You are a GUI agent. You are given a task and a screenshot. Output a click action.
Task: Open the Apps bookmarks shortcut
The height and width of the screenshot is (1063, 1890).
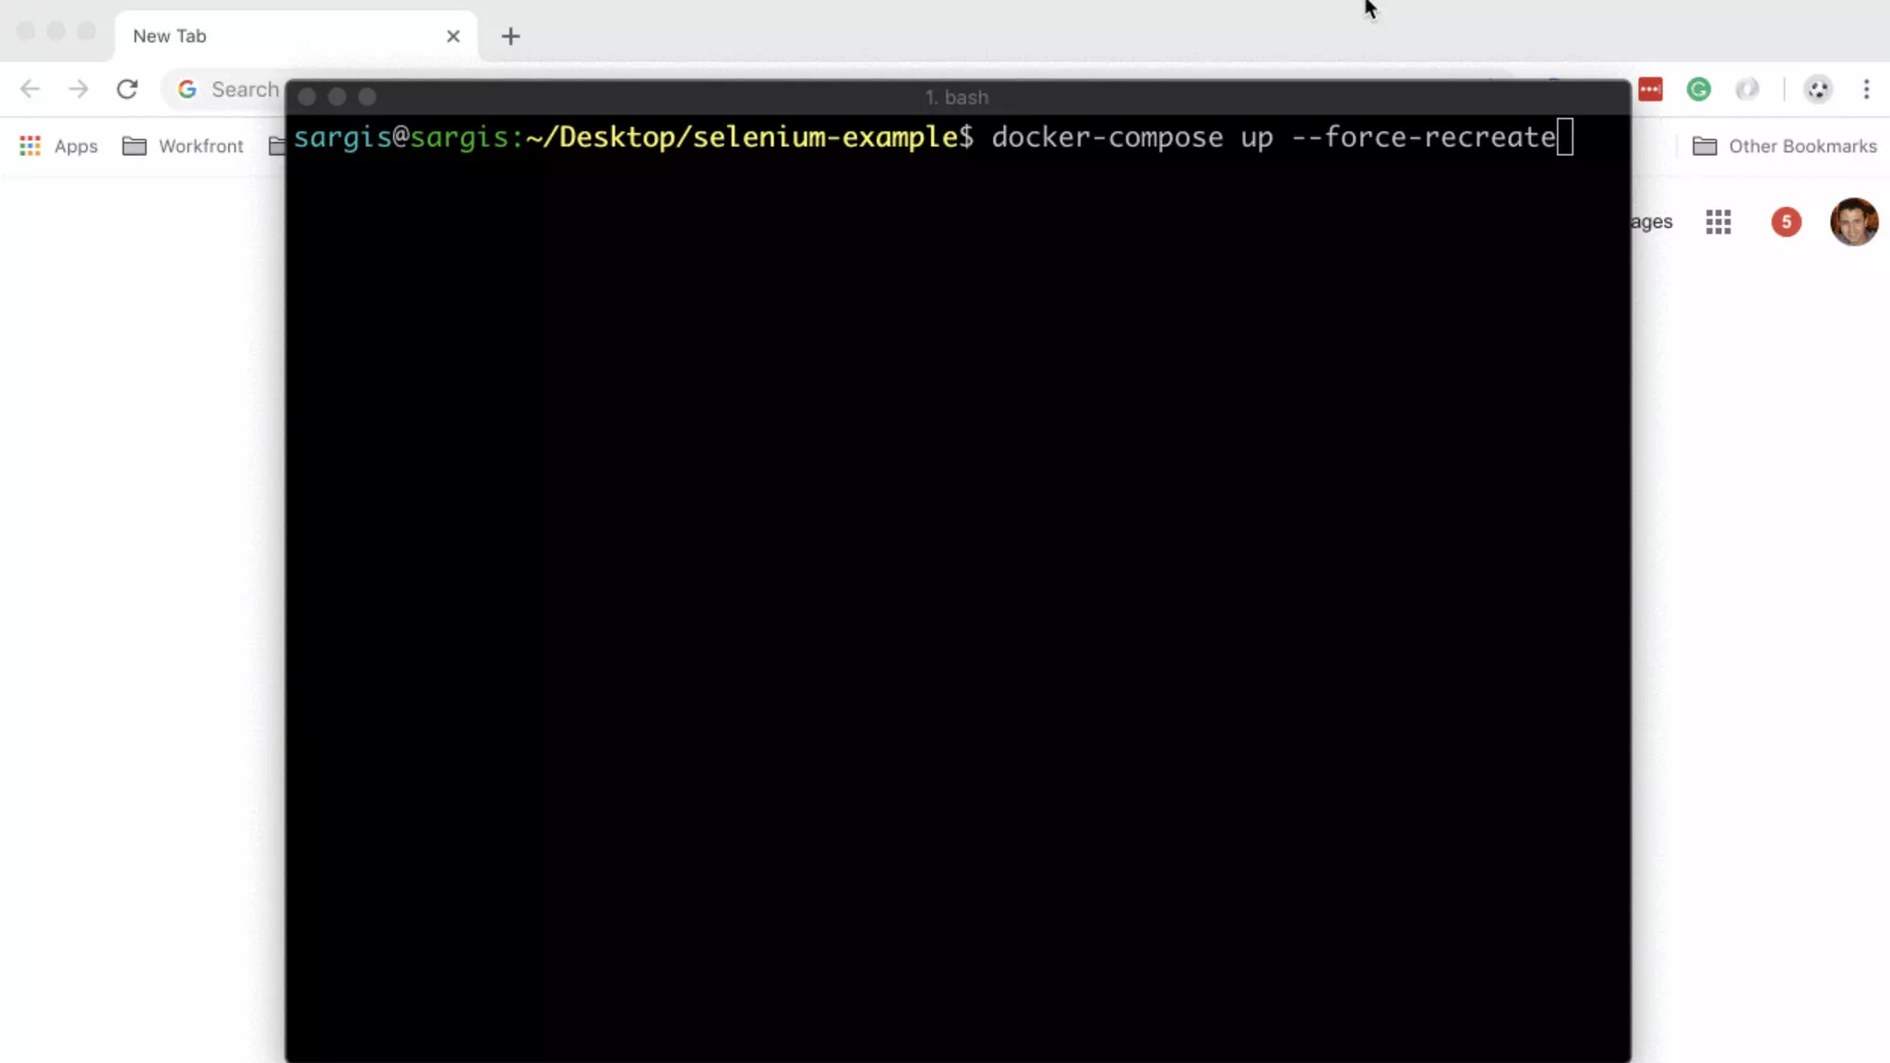click(x=59, y=146)
